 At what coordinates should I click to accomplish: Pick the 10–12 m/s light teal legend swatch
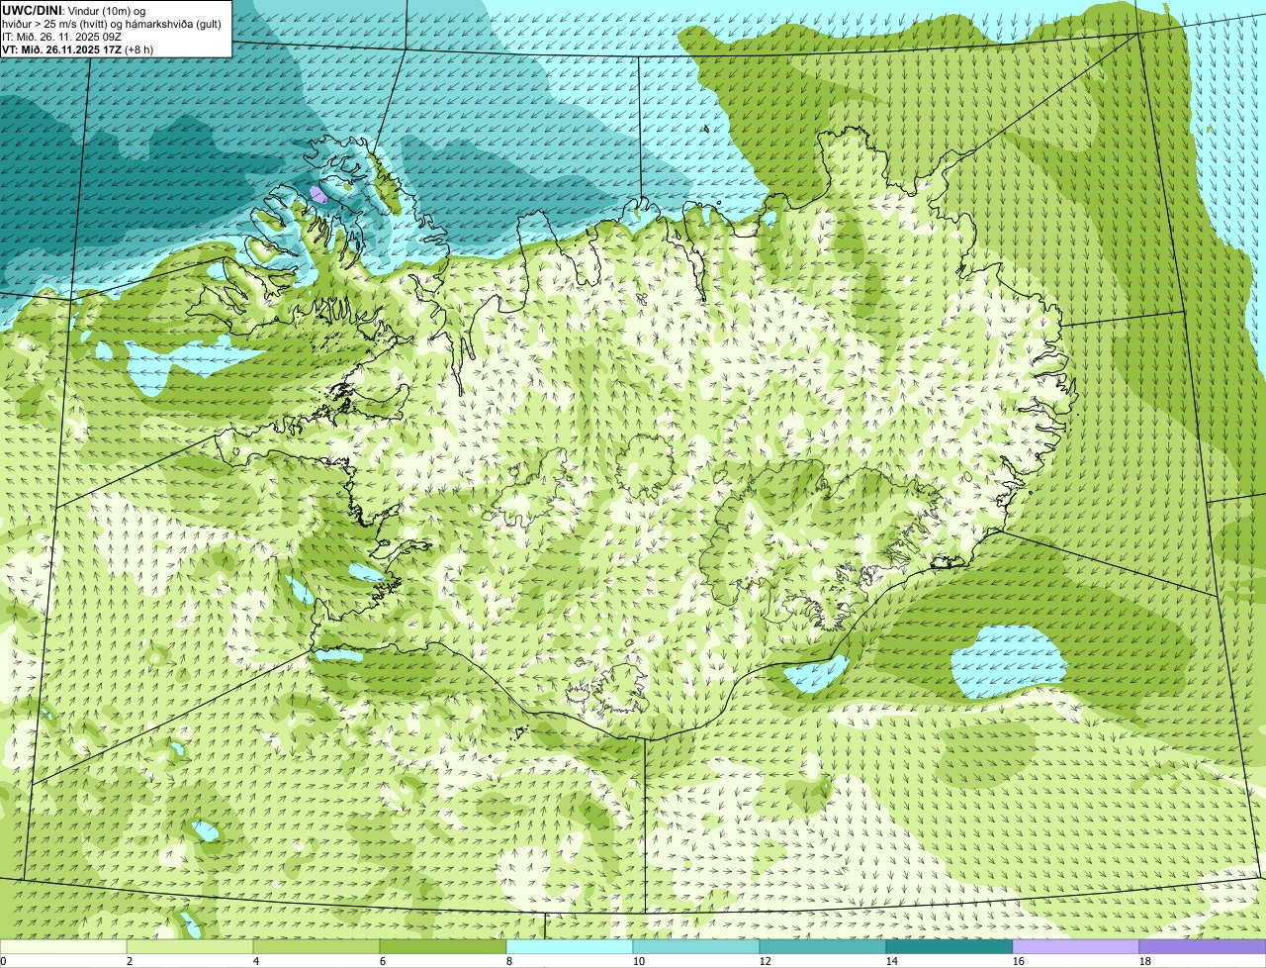[x=696, y=947]
